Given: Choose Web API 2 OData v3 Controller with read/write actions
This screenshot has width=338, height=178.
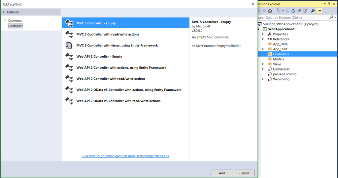Looking at the screenshot, I should (x=126, y=101).
